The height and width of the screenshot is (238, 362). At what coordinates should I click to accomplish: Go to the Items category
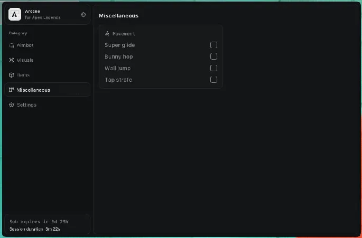click(x=23, y=75)
